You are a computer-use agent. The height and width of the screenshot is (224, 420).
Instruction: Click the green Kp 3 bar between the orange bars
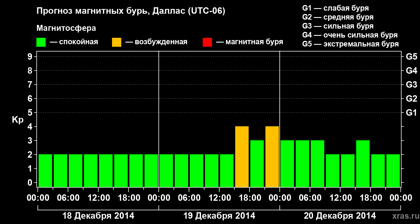[x=257, y=164]
